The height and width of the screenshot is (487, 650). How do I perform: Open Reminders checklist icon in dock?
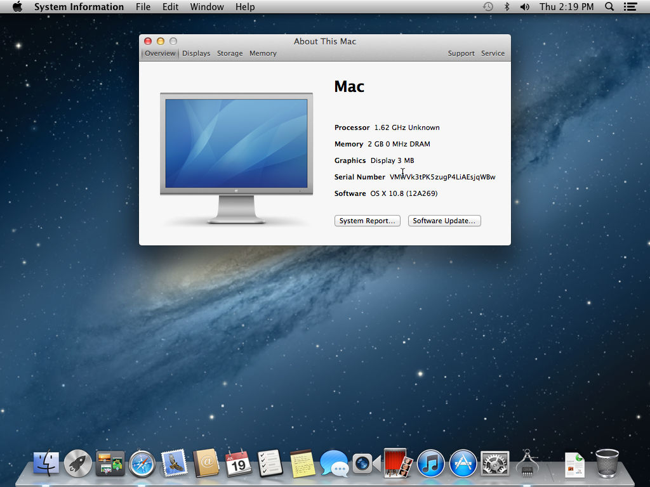[x=270, y=463]
